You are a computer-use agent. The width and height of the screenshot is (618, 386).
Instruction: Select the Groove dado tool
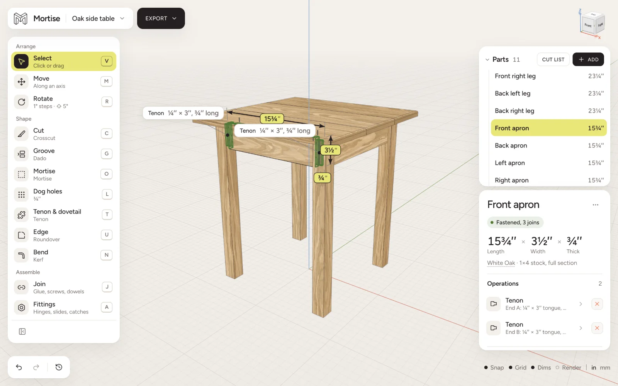pos(64,154)
